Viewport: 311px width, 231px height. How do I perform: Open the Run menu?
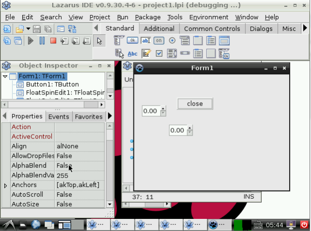coord(122,17)
